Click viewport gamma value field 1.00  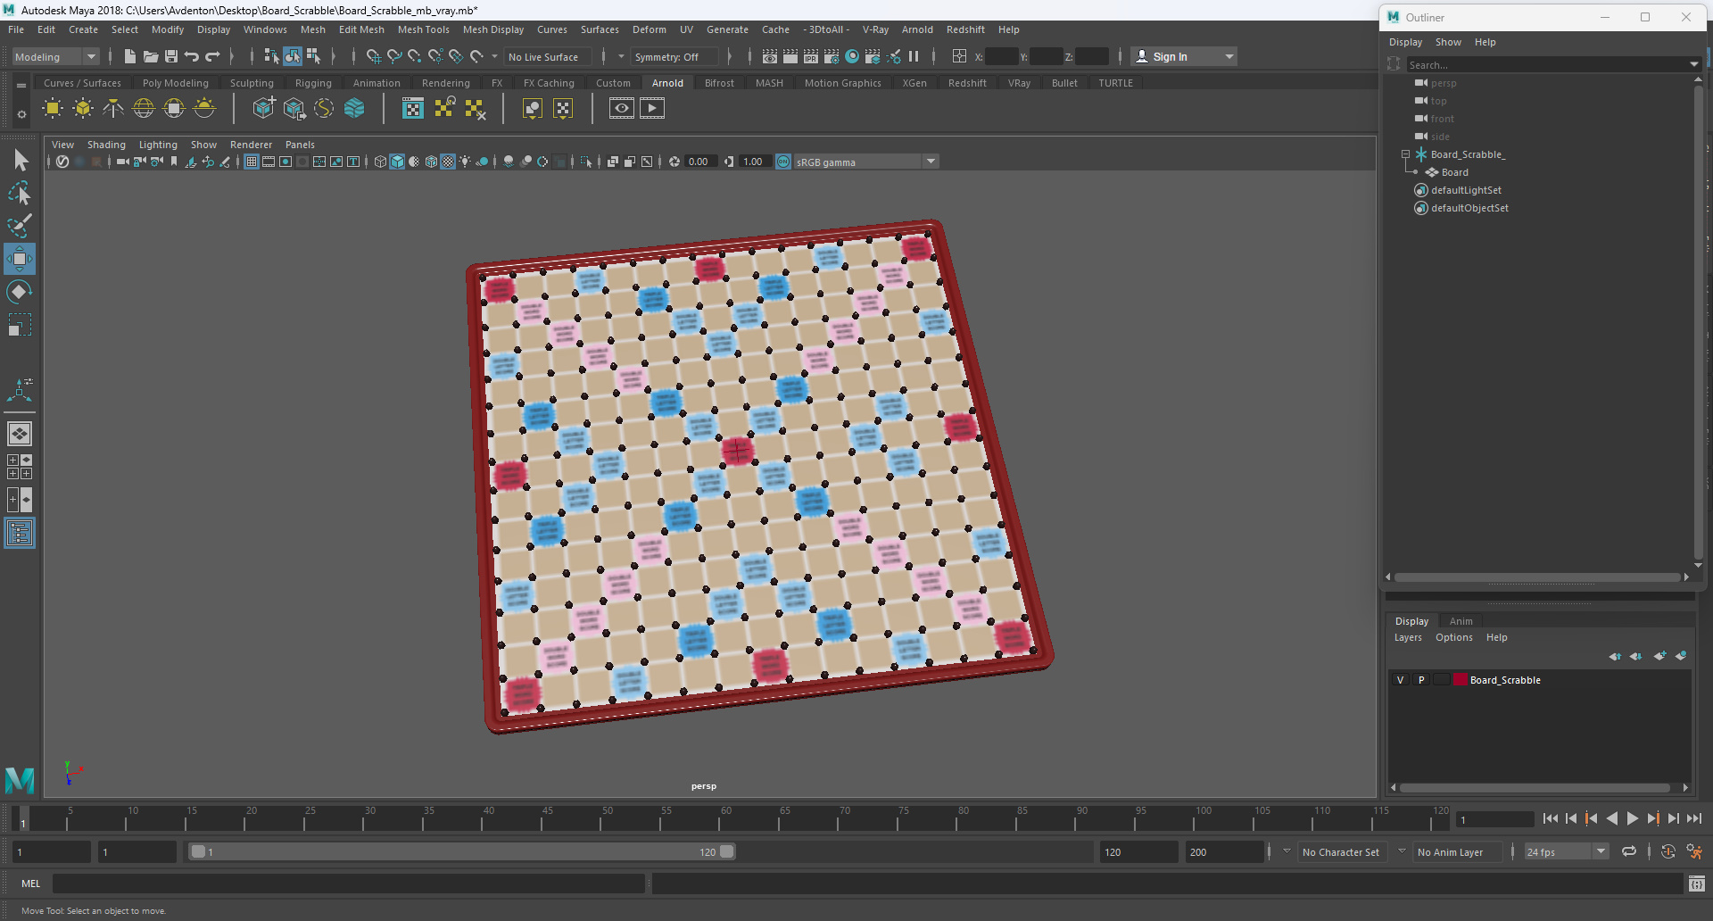[753, 162]
